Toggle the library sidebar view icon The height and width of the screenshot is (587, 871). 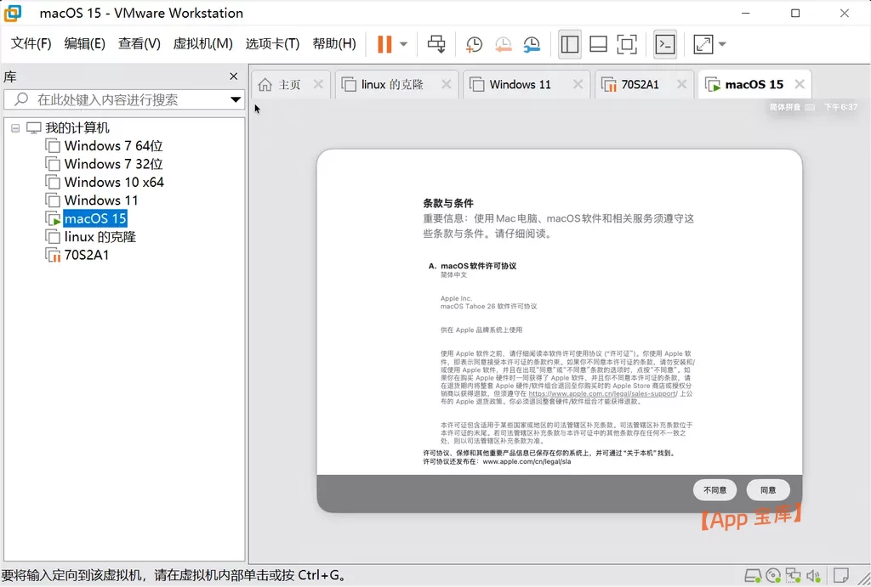[569, 44]
